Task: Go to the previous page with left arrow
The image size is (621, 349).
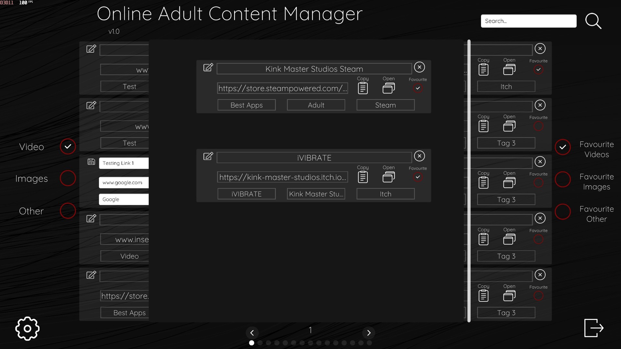Action: coord(253,333)
